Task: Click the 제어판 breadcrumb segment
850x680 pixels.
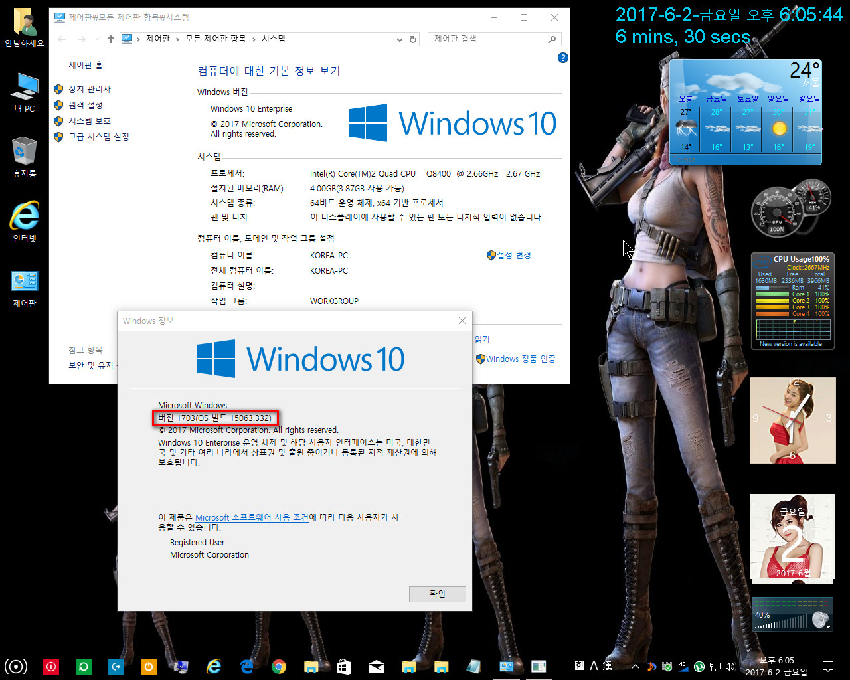Action: click(158, 39)
